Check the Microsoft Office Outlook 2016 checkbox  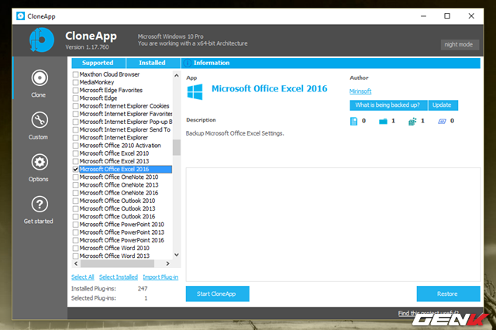coord(76,217)
